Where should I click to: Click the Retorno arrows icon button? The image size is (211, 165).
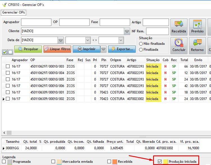tap(197, 45)
